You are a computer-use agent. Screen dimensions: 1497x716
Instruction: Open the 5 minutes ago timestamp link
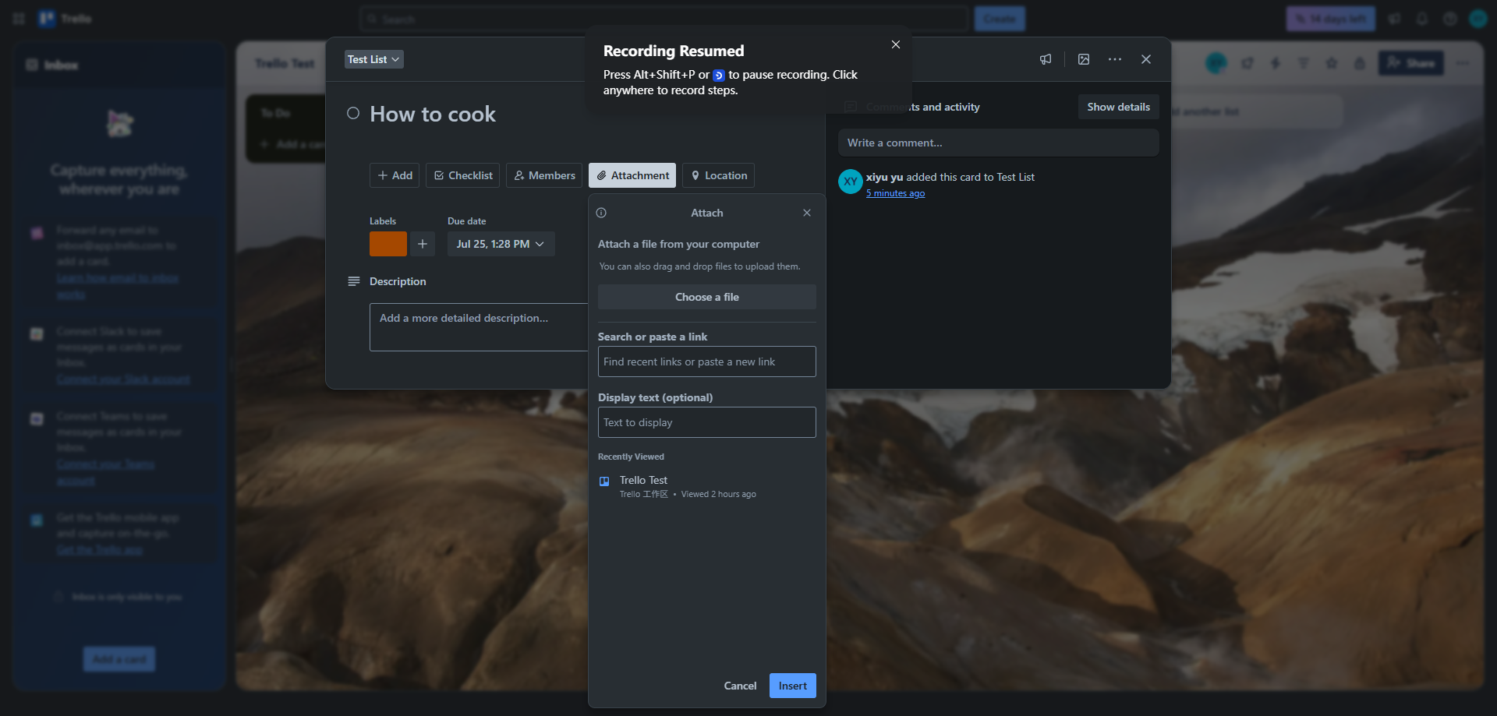coord(895,193)
